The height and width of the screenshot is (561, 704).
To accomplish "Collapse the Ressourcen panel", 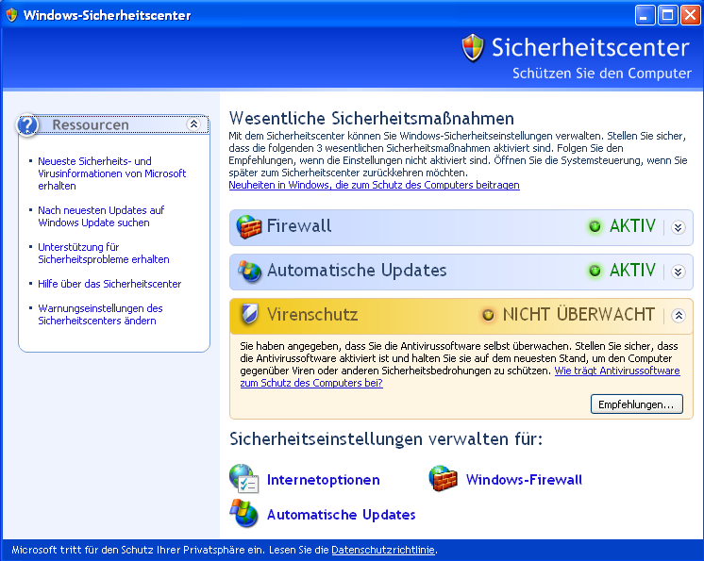I will [x=193, y=124].
